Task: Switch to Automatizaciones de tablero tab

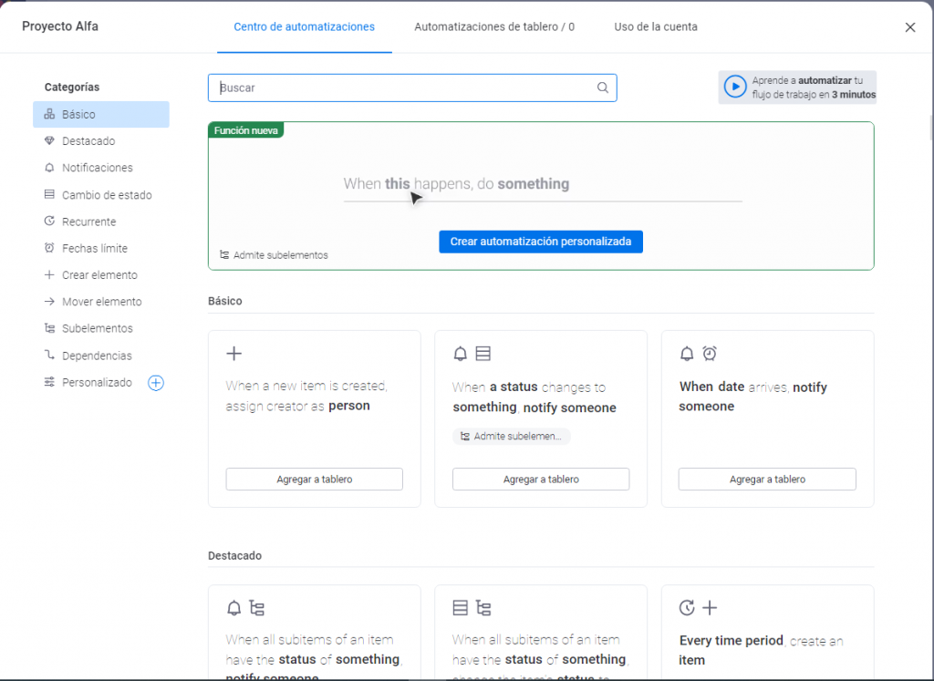Action: point(493,27)
